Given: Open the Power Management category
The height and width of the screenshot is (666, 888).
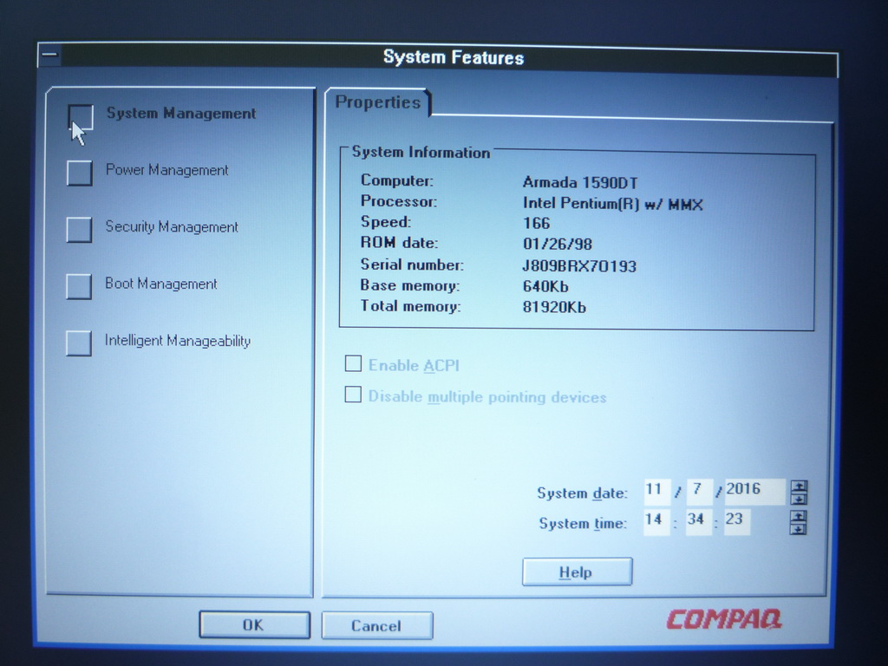Looking at the screenshot, I should [x=79, y=173].
